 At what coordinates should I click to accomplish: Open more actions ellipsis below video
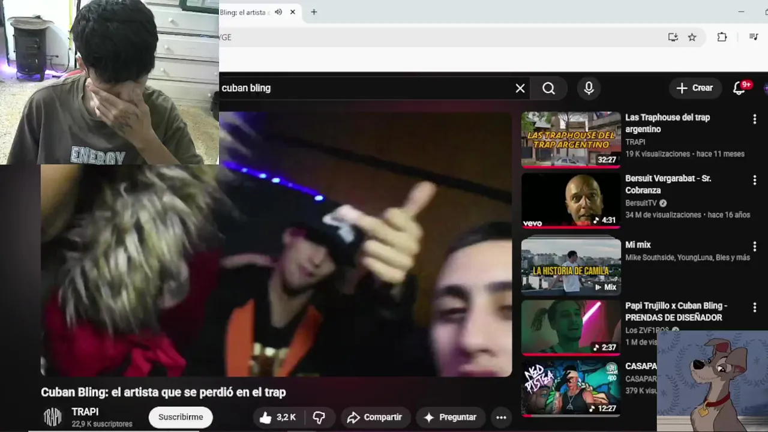pyautogui.click(x=501, y=417)
